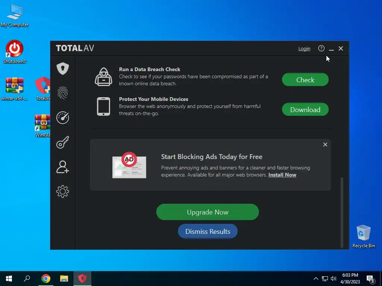Select Recycle Bin on desktop
The height and width of the screenshot is (286, 382).
tap(363, 236)
